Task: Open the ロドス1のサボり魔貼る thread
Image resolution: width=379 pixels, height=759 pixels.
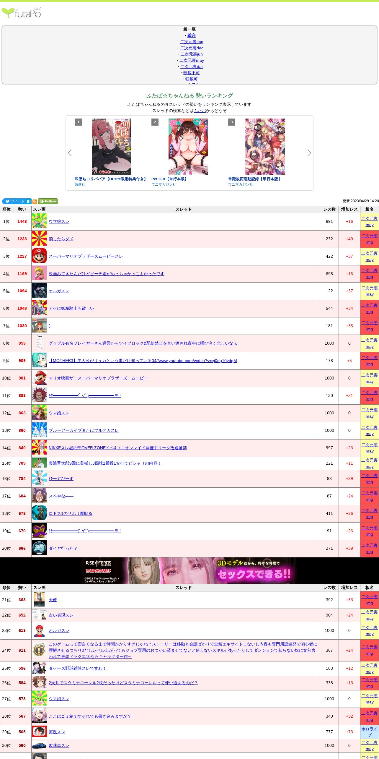Action: tap(71, 513)
